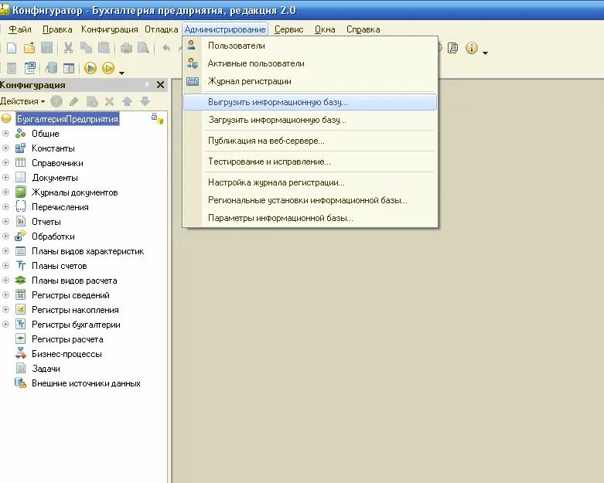Expand the Планы счетов tree node
Image resolution: width=604 pixels, height=483 pixels.
point(5,266)
